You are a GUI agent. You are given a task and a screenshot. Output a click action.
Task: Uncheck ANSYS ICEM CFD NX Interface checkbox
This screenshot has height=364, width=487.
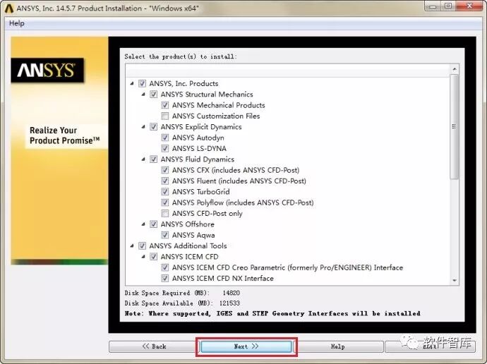click(165, 279)
